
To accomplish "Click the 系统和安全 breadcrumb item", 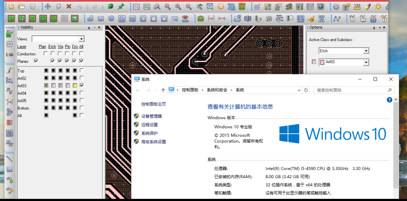I will pos(217,90).
